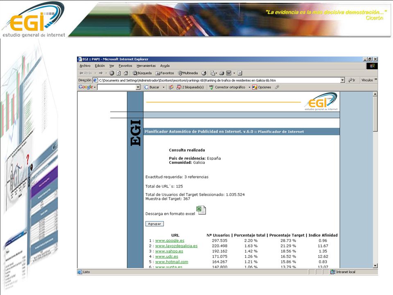Click the 2 bloqueado(s) popup blocker

[190, 87]
